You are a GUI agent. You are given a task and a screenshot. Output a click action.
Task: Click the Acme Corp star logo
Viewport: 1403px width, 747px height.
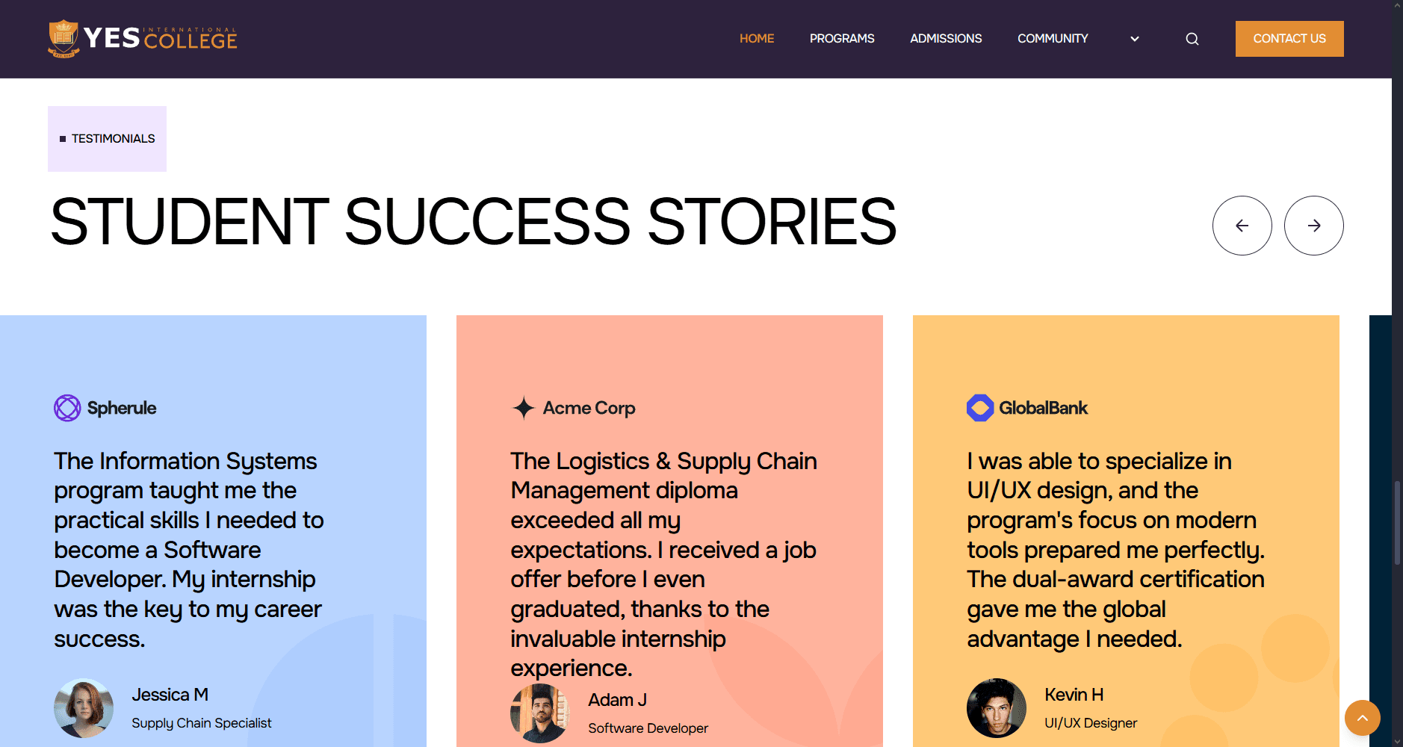click(524, 408)
